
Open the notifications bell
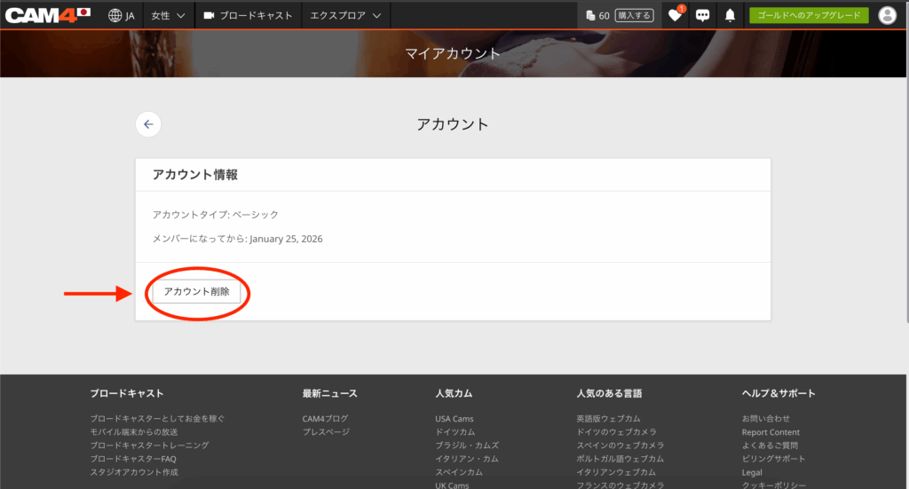(x=730, y=16)
